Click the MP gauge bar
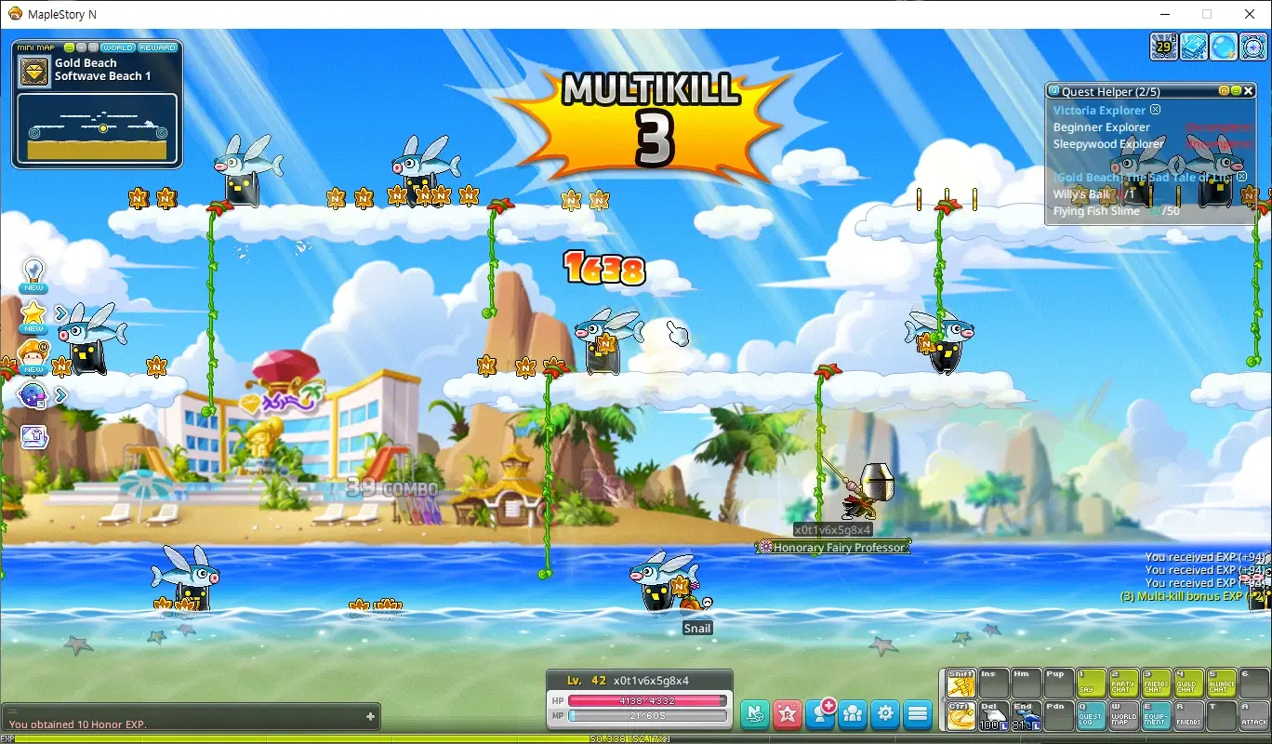The image size is (1272, 744). coord(647,716)
